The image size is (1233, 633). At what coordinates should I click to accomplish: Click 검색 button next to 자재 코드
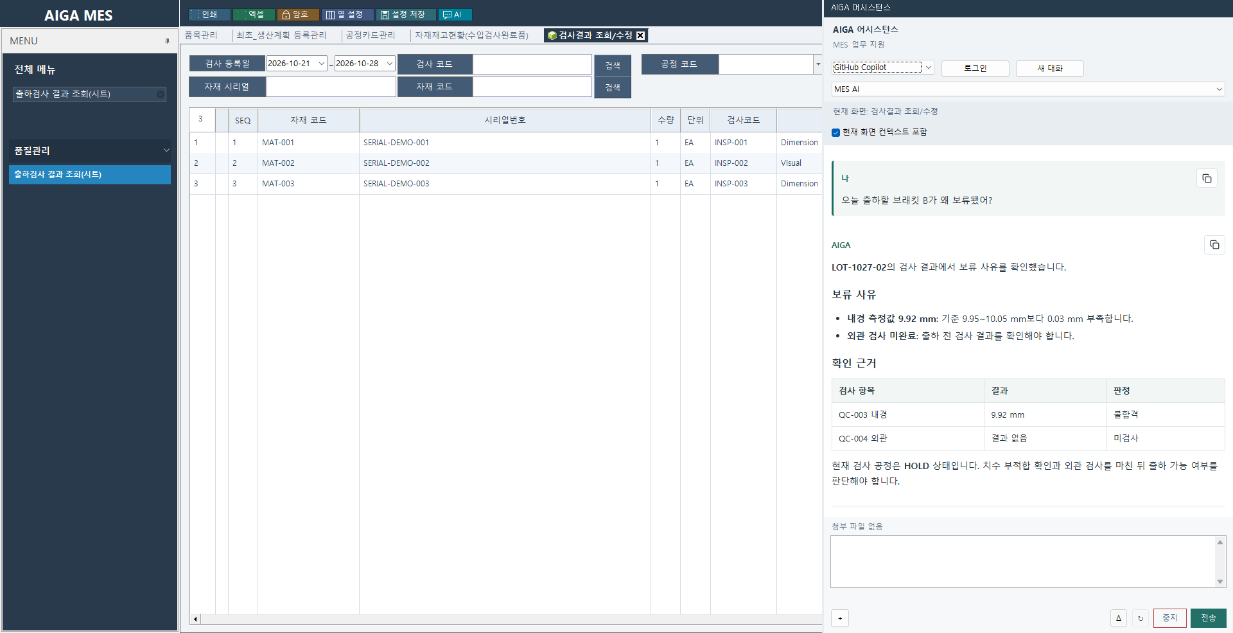pos(613,87)
